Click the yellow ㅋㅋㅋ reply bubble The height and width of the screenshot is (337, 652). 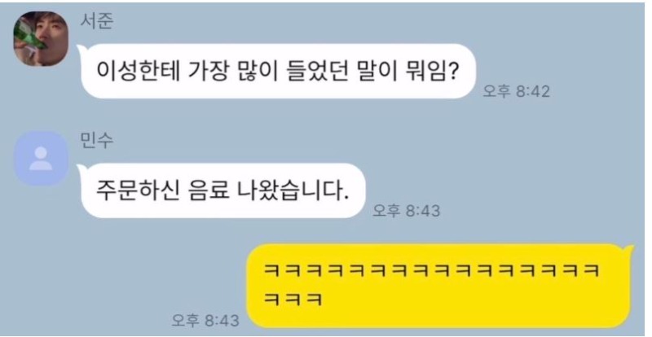440,286
